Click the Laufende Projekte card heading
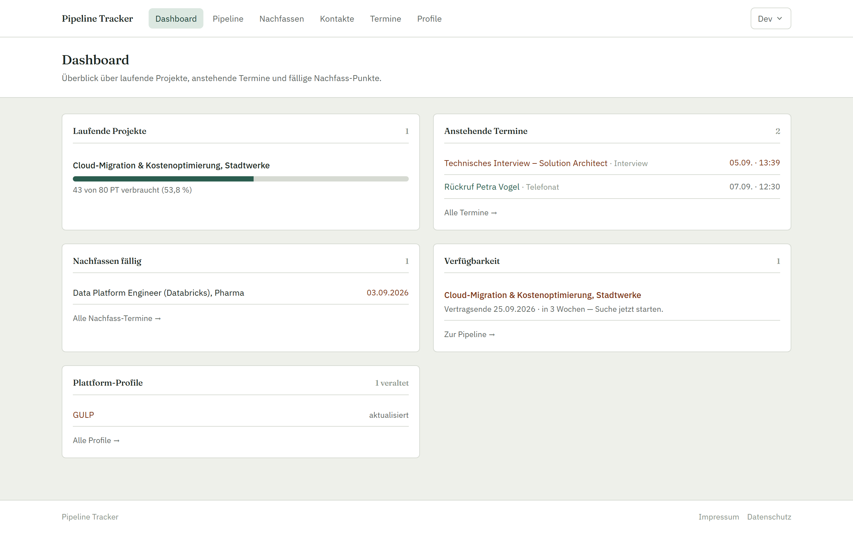 110,131
